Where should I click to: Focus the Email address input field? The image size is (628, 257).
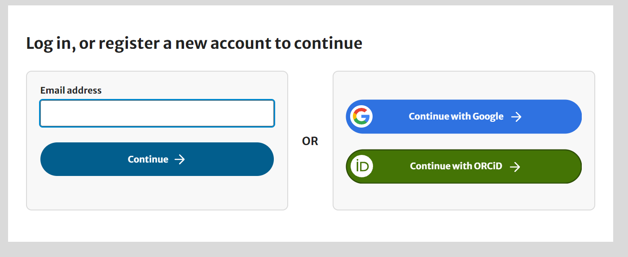[157, 113]
